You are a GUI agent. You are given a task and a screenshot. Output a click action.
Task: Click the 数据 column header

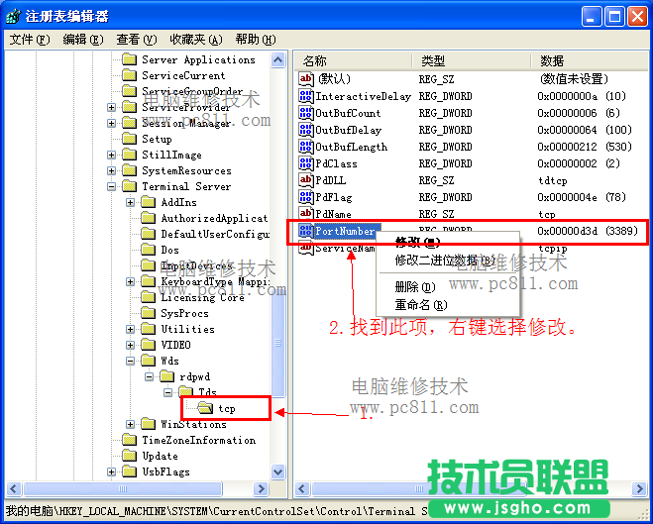pyautogui.click(x=552, y=61)
